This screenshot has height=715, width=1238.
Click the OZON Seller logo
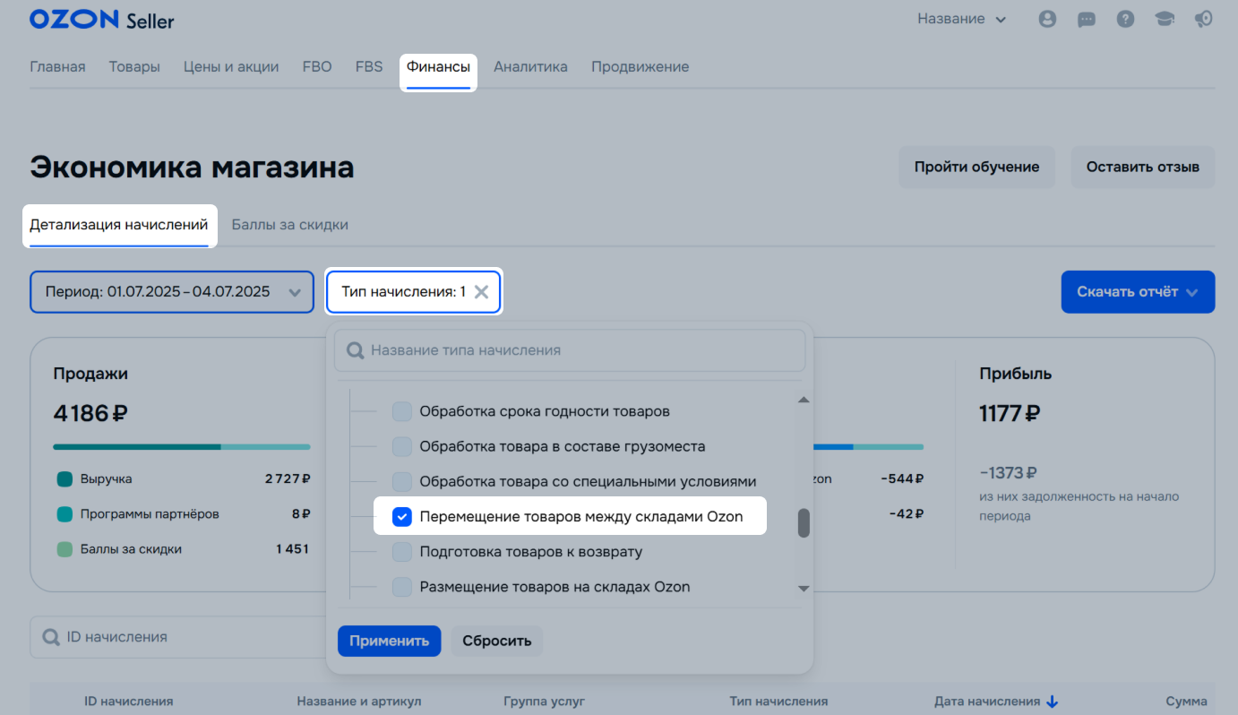101,20
